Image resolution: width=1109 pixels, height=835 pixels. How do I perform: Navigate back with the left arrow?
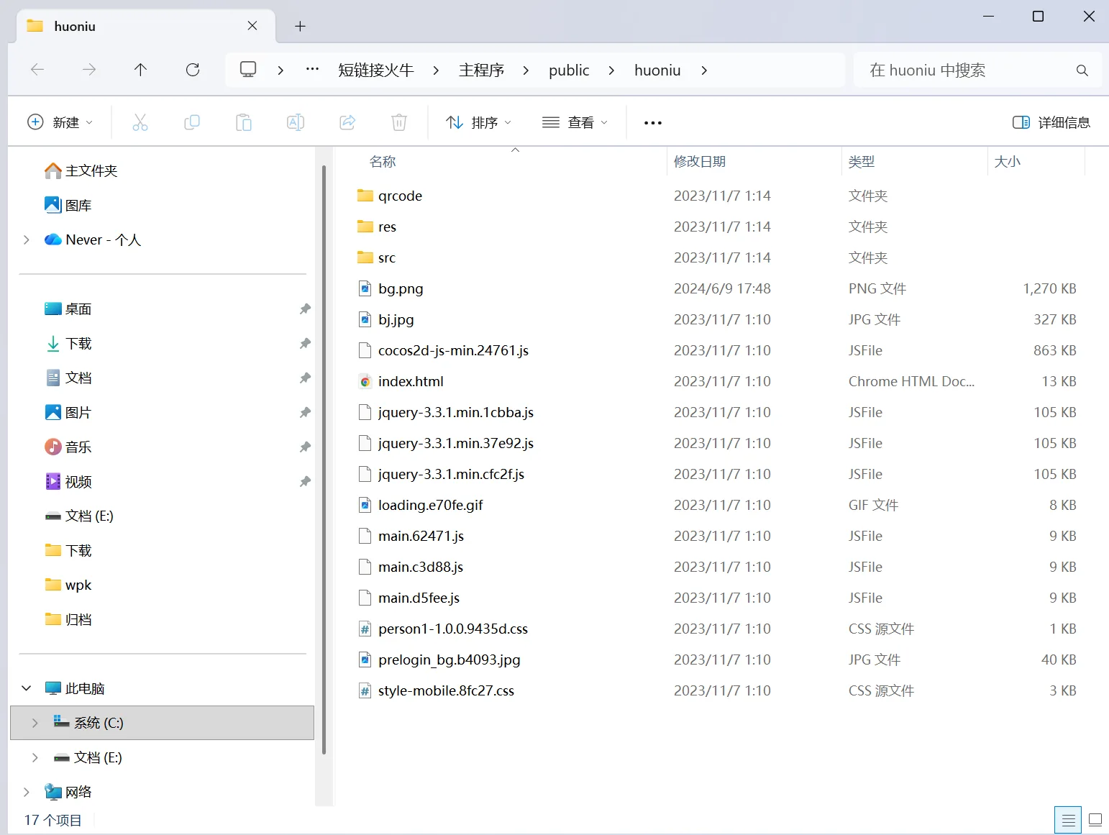pyautogui.click(x=37, y=70)
